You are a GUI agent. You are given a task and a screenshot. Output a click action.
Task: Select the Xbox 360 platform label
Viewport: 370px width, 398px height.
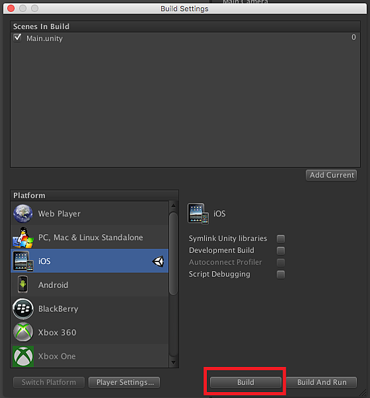point(57,332)
